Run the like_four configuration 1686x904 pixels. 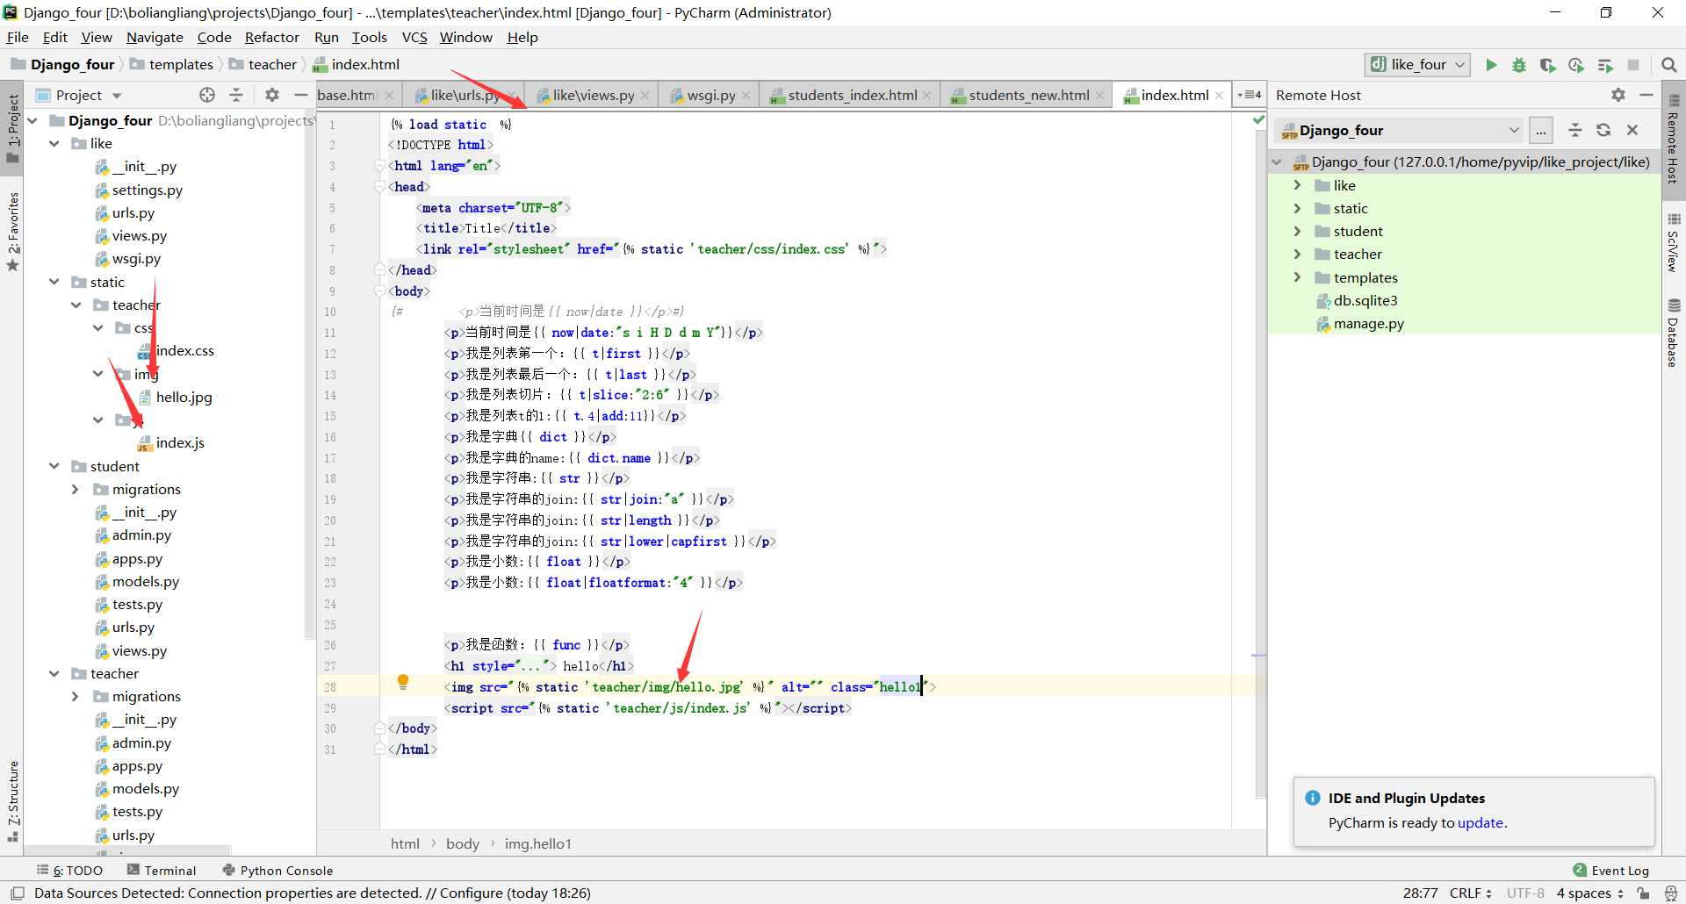(1491, 65)
